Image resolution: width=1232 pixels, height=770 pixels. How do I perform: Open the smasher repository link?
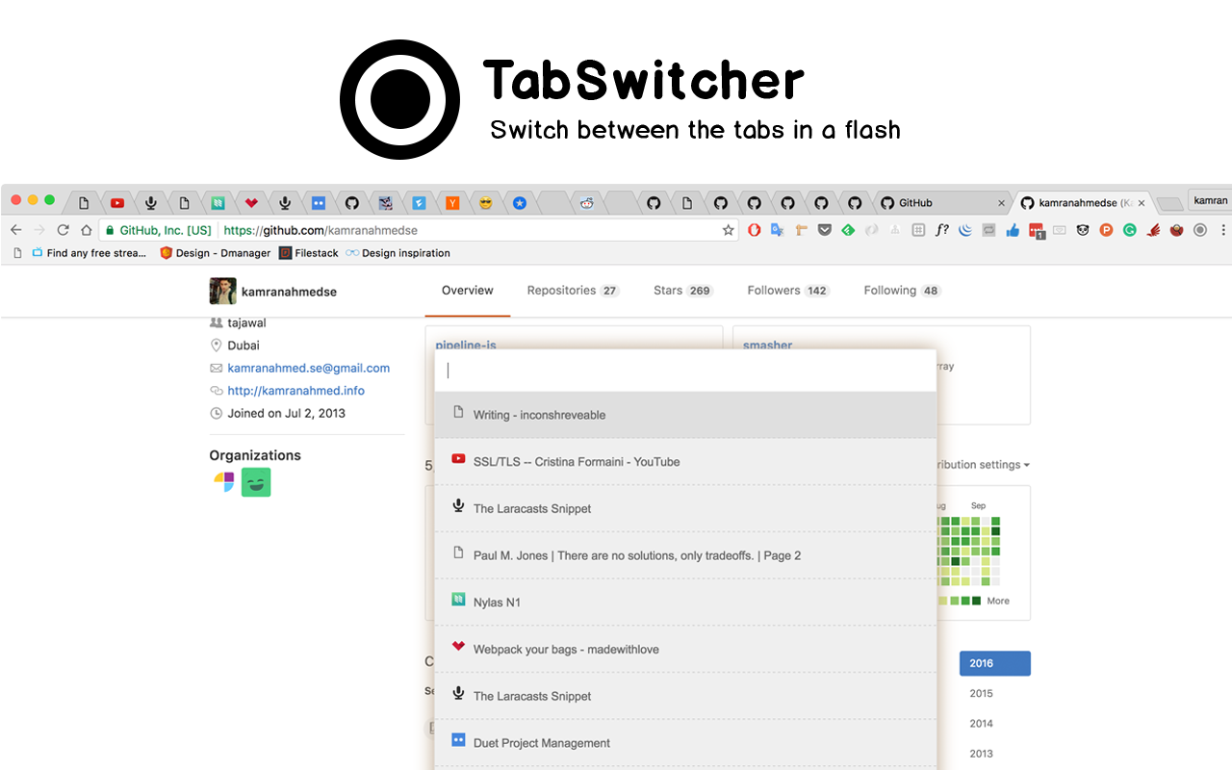click(x=767, y=345)
